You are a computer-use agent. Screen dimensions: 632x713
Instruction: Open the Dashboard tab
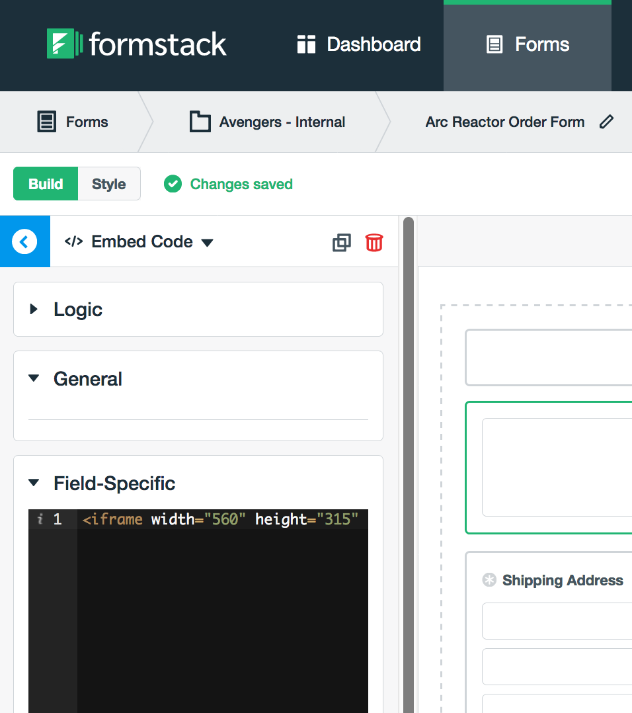coord(359,44)
